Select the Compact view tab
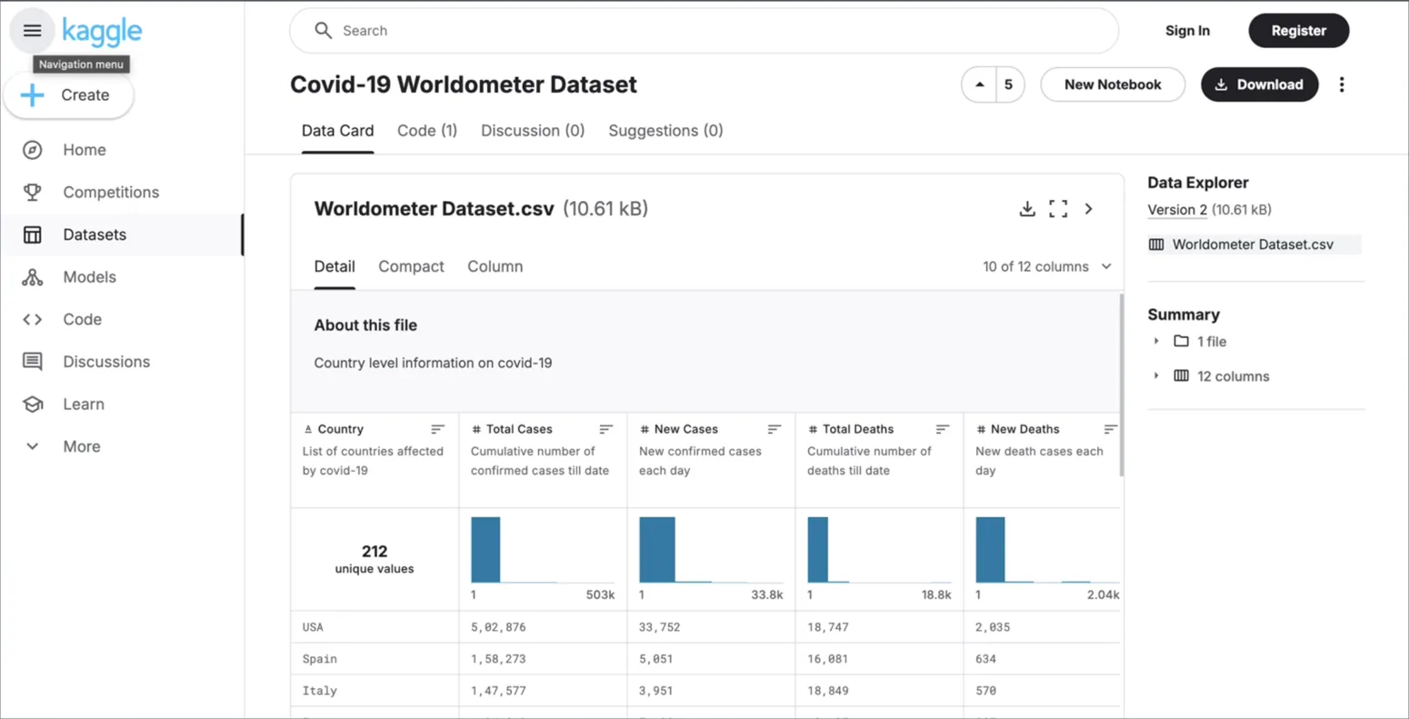The width and height of the screenshot is (1409, 719). click(x=411, y=266)
